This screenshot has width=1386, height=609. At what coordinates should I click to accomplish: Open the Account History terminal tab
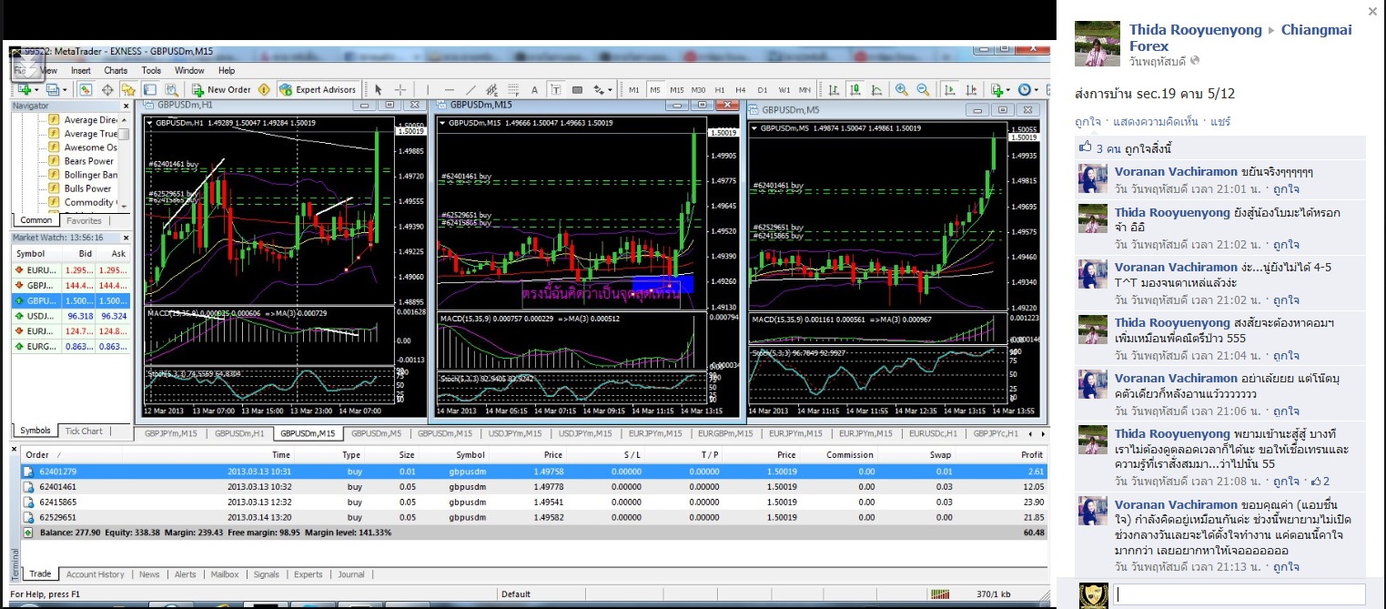tap(96, 574)
